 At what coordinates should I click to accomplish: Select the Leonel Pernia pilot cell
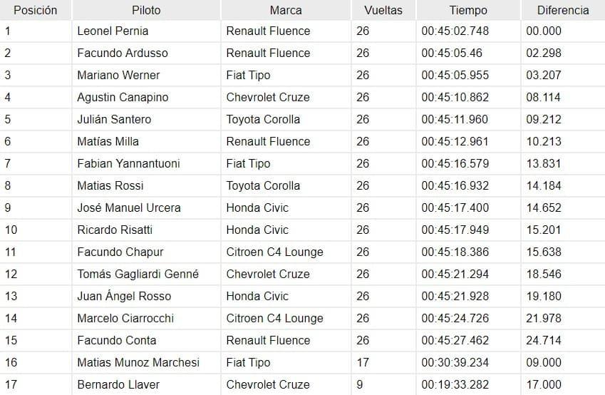[146, 31]
